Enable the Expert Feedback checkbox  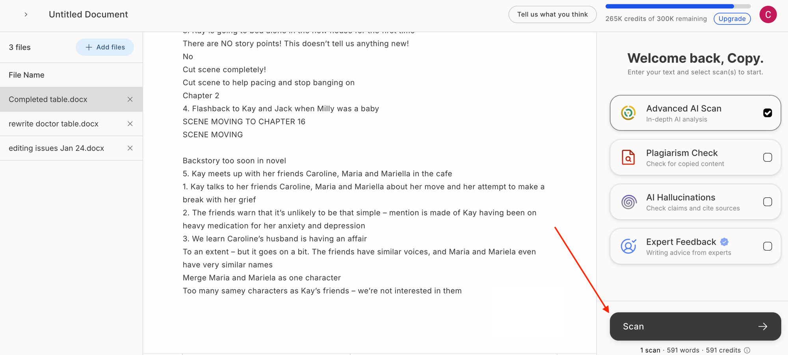pos(768,247)
